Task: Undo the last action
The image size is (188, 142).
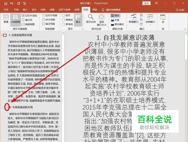Action: pyautogui.click(x=12, y=3)
